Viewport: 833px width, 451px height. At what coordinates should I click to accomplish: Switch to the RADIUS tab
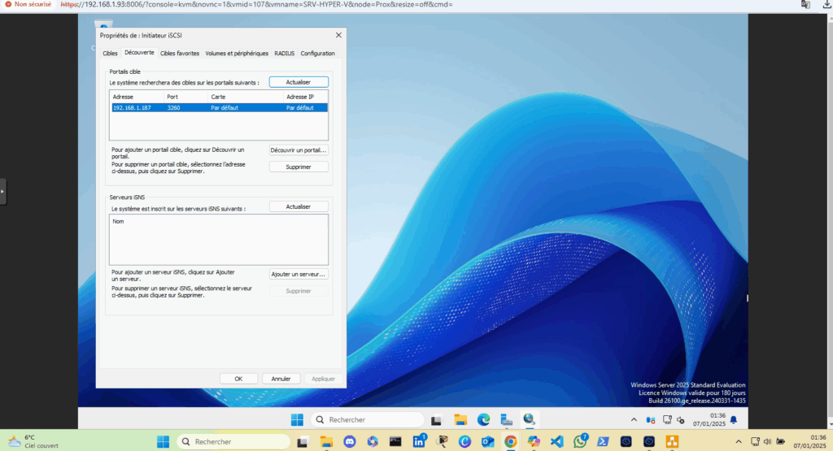click(284, 53)
